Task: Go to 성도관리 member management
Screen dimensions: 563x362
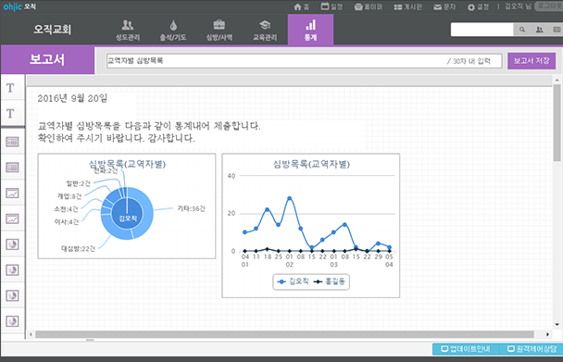Action: click(128, 31)
